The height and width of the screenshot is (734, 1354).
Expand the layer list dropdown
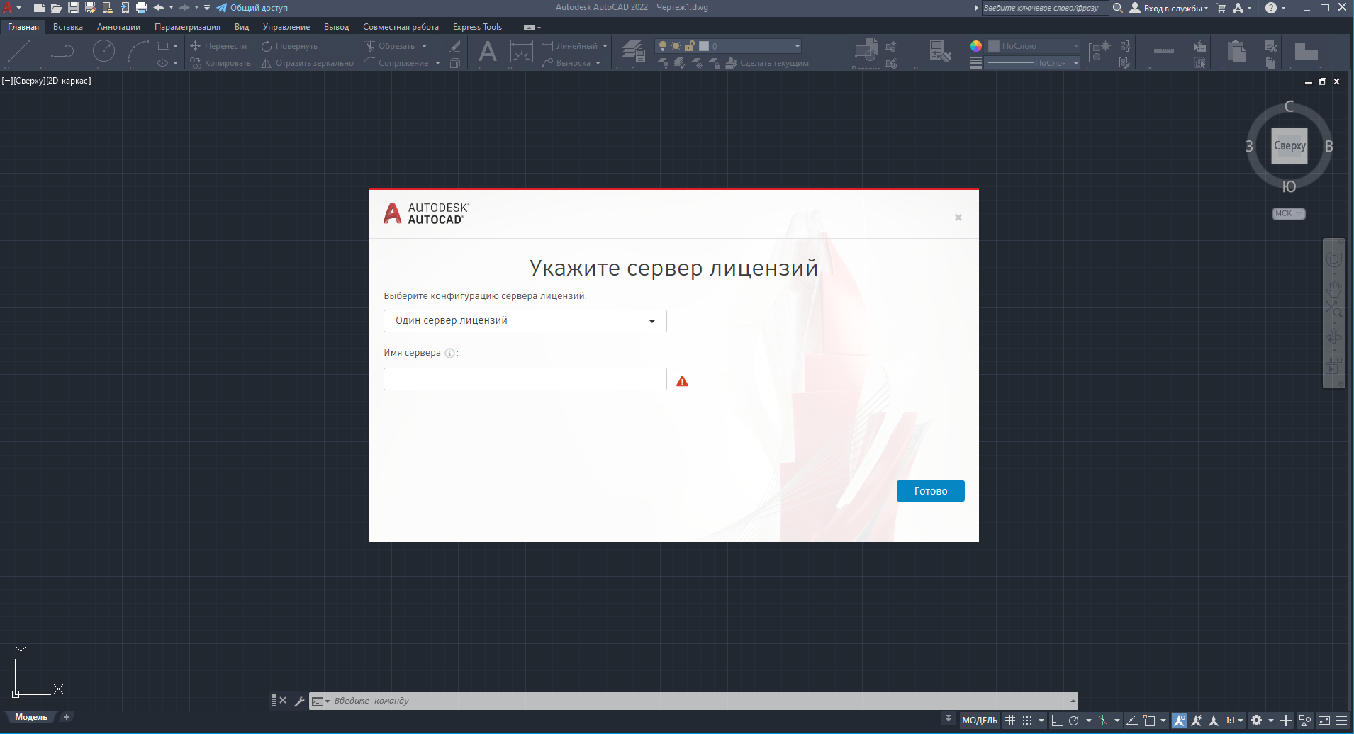797,46
